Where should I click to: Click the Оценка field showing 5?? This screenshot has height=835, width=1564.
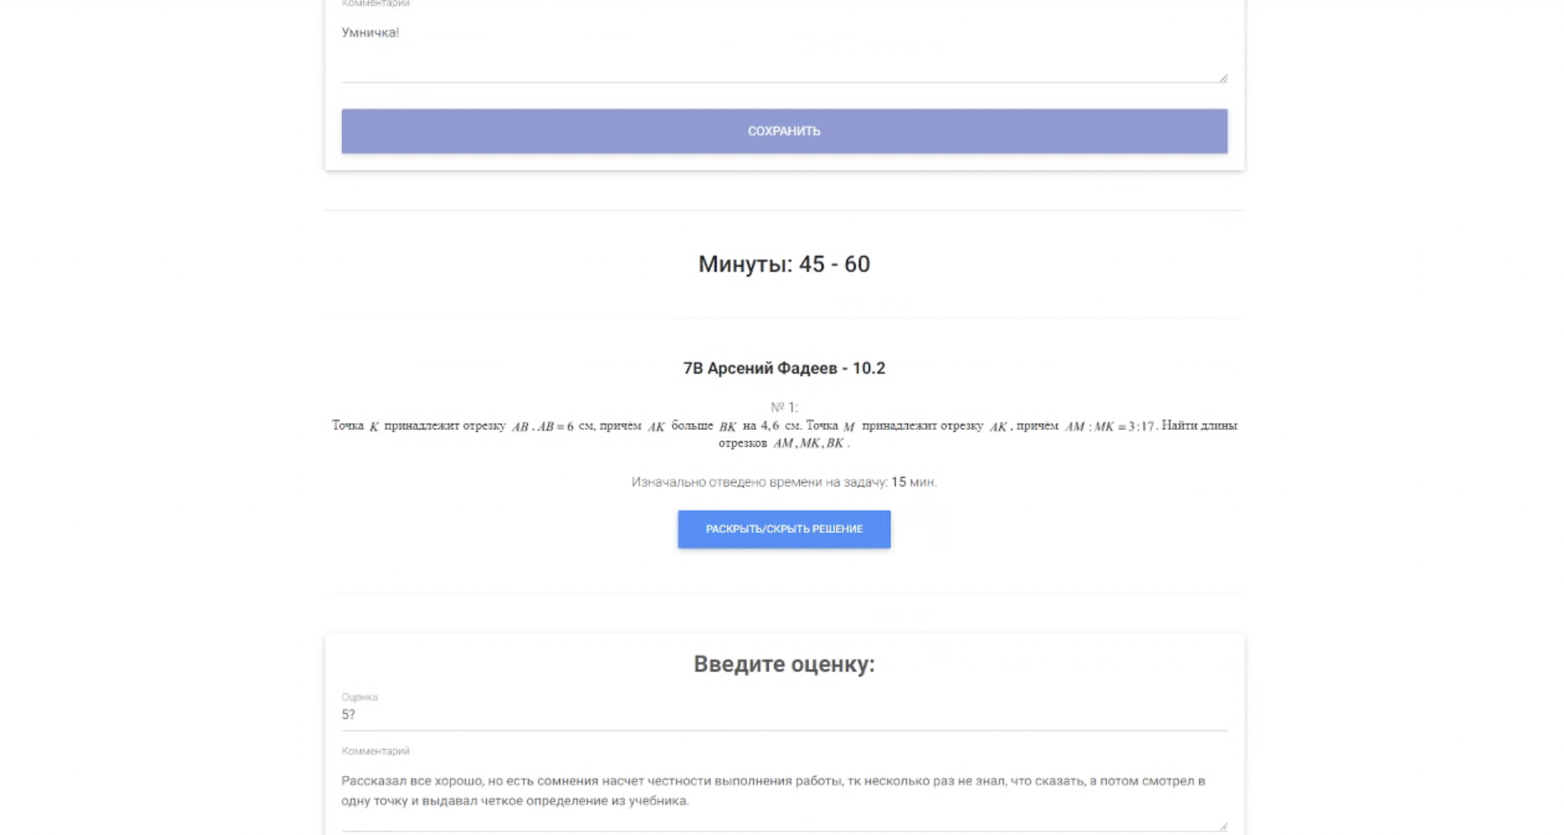coord(784,715)
